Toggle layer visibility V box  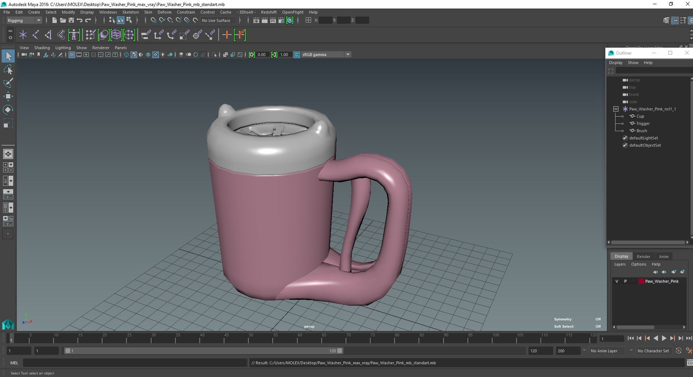tap(617, 281)
